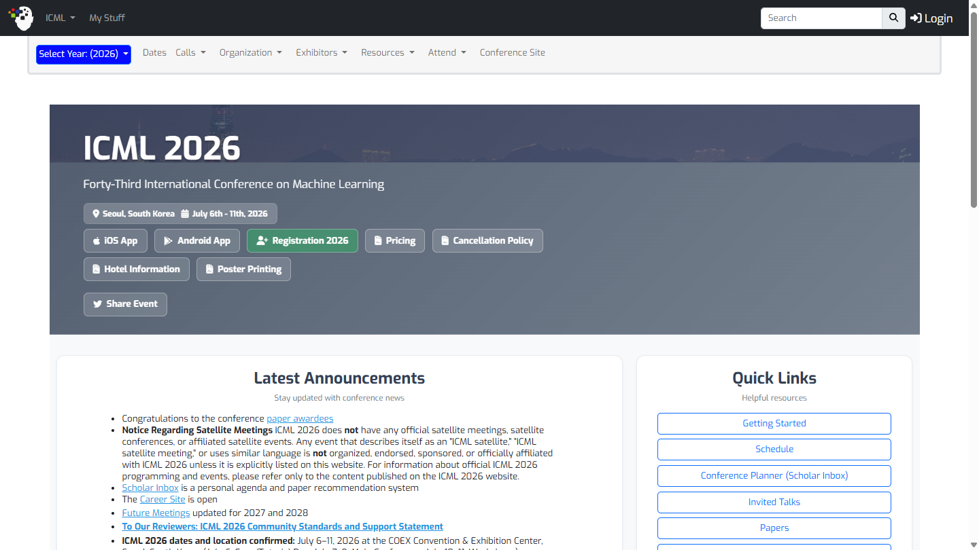Open the Pricing document button
The height and width of the screenshot is (550, 979).
coord(395,240)
